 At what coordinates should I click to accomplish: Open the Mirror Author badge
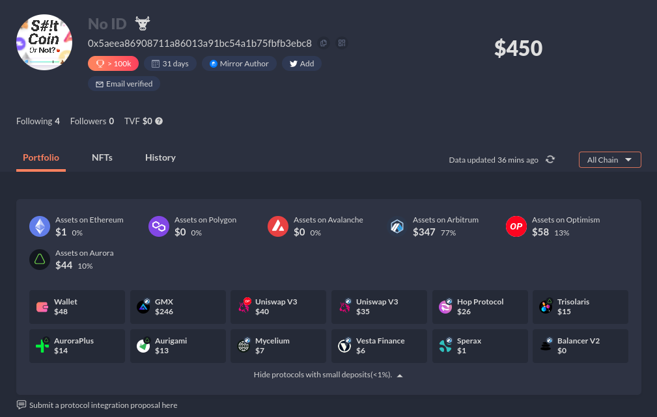point(239,64)
